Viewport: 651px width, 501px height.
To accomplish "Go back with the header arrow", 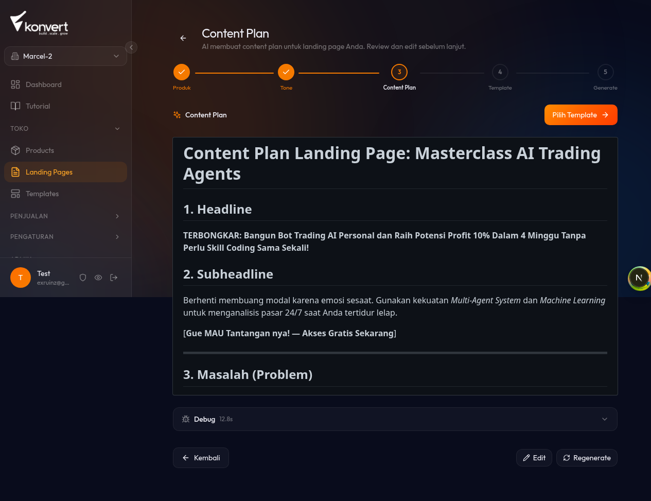I will 183,38.
